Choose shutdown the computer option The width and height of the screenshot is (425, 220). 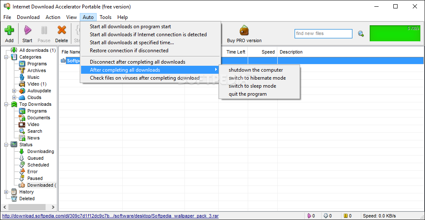click(260, 70)
